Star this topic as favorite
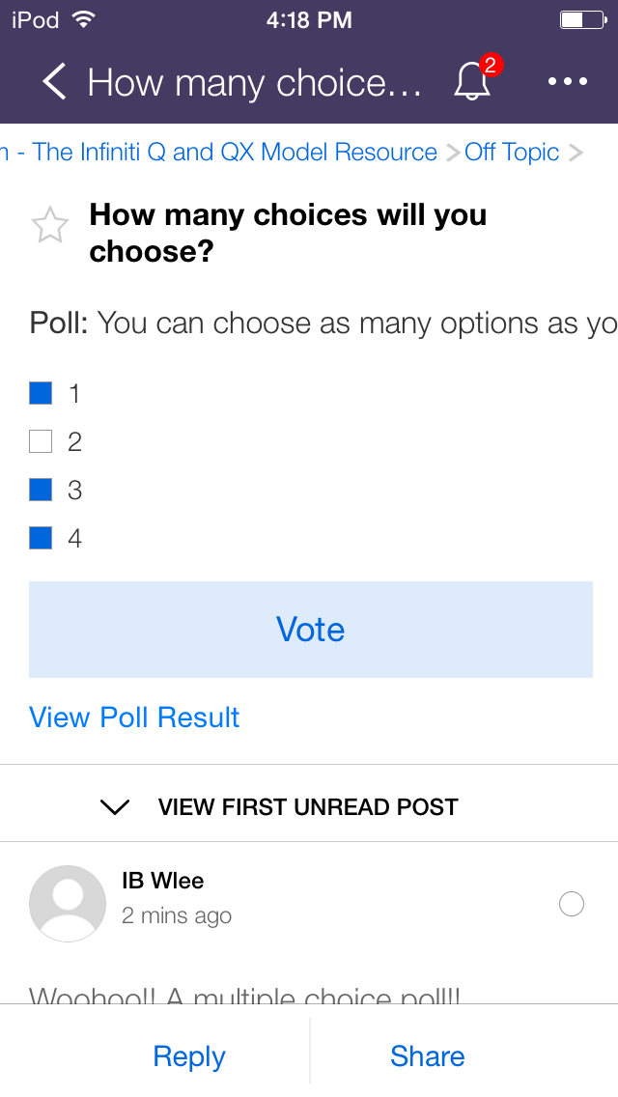This screenshot has width=618, height=1097. [50, 227]
